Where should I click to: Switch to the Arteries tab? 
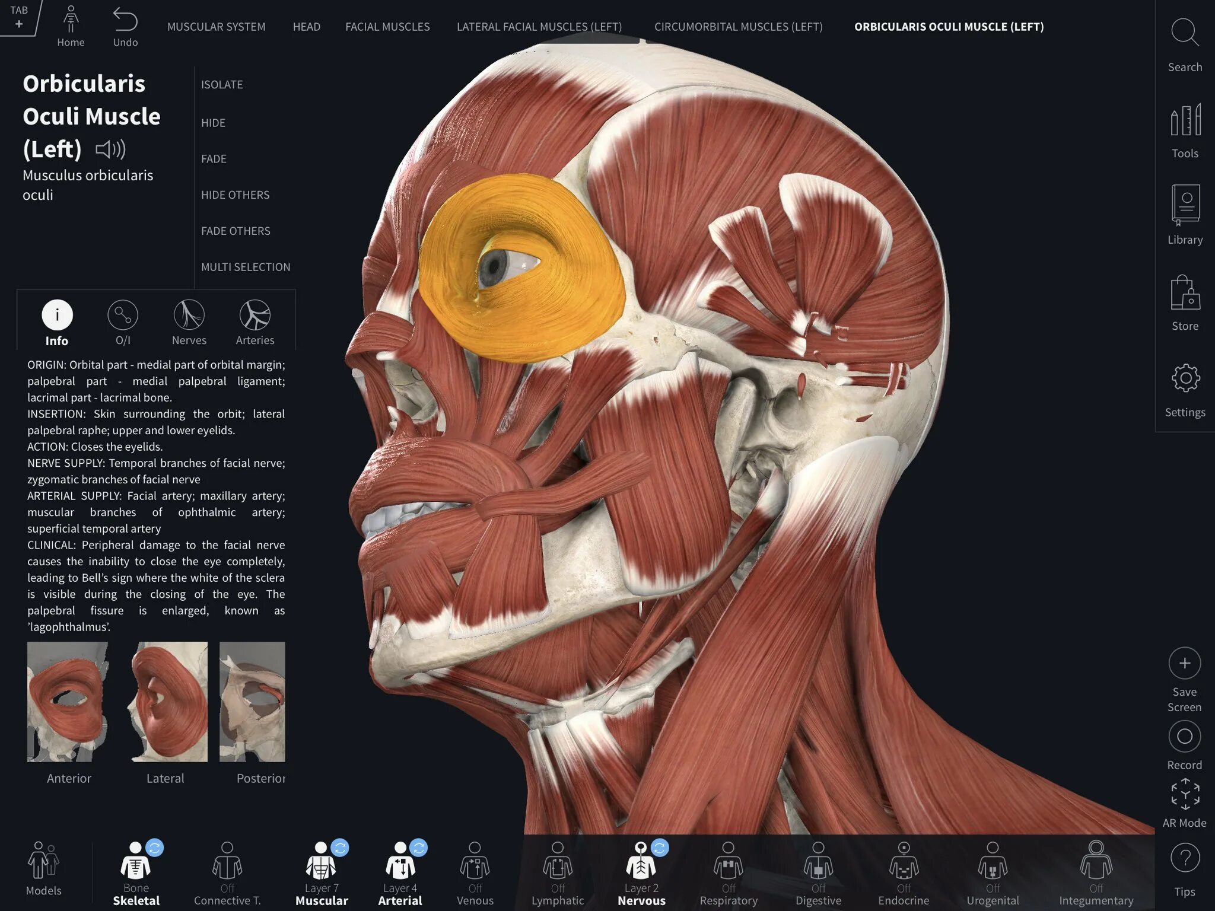255,323
